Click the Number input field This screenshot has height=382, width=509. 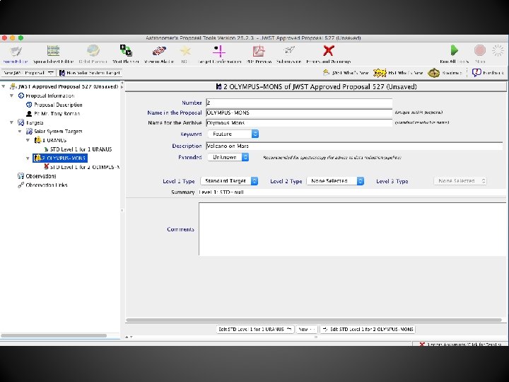pyautogui.click(x=299, y=103)
